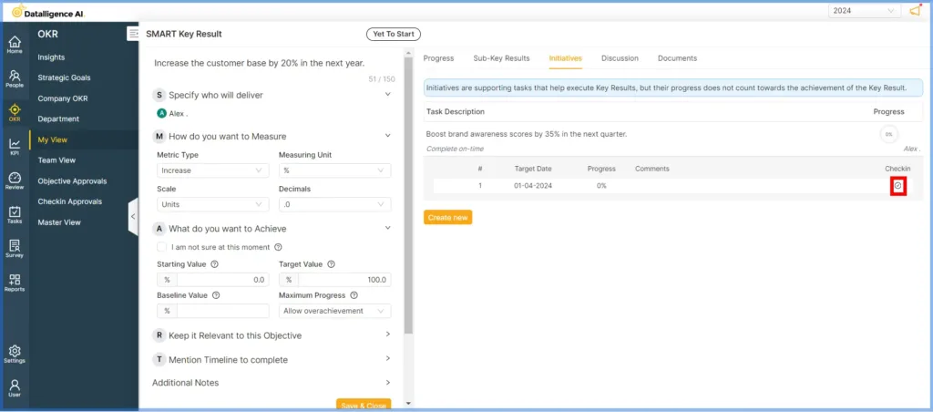
Task: Click the Target Value help icon
Action: click(331, 264)
